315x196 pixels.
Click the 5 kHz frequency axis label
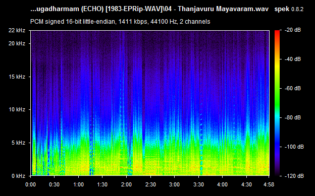[18, 143]
